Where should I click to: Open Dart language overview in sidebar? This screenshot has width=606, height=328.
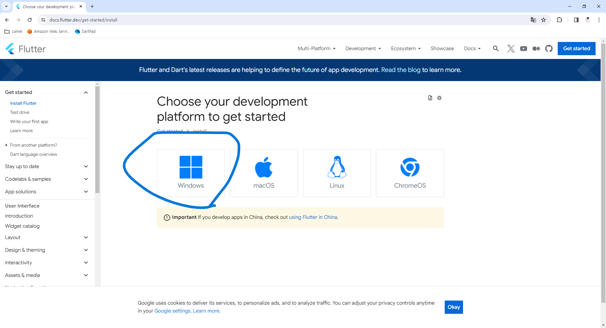coord(33,154)
